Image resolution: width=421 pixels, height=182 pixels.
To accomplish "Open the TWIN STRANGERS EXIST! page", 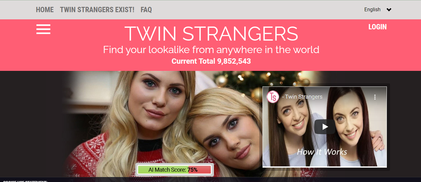I will [97, 10].
